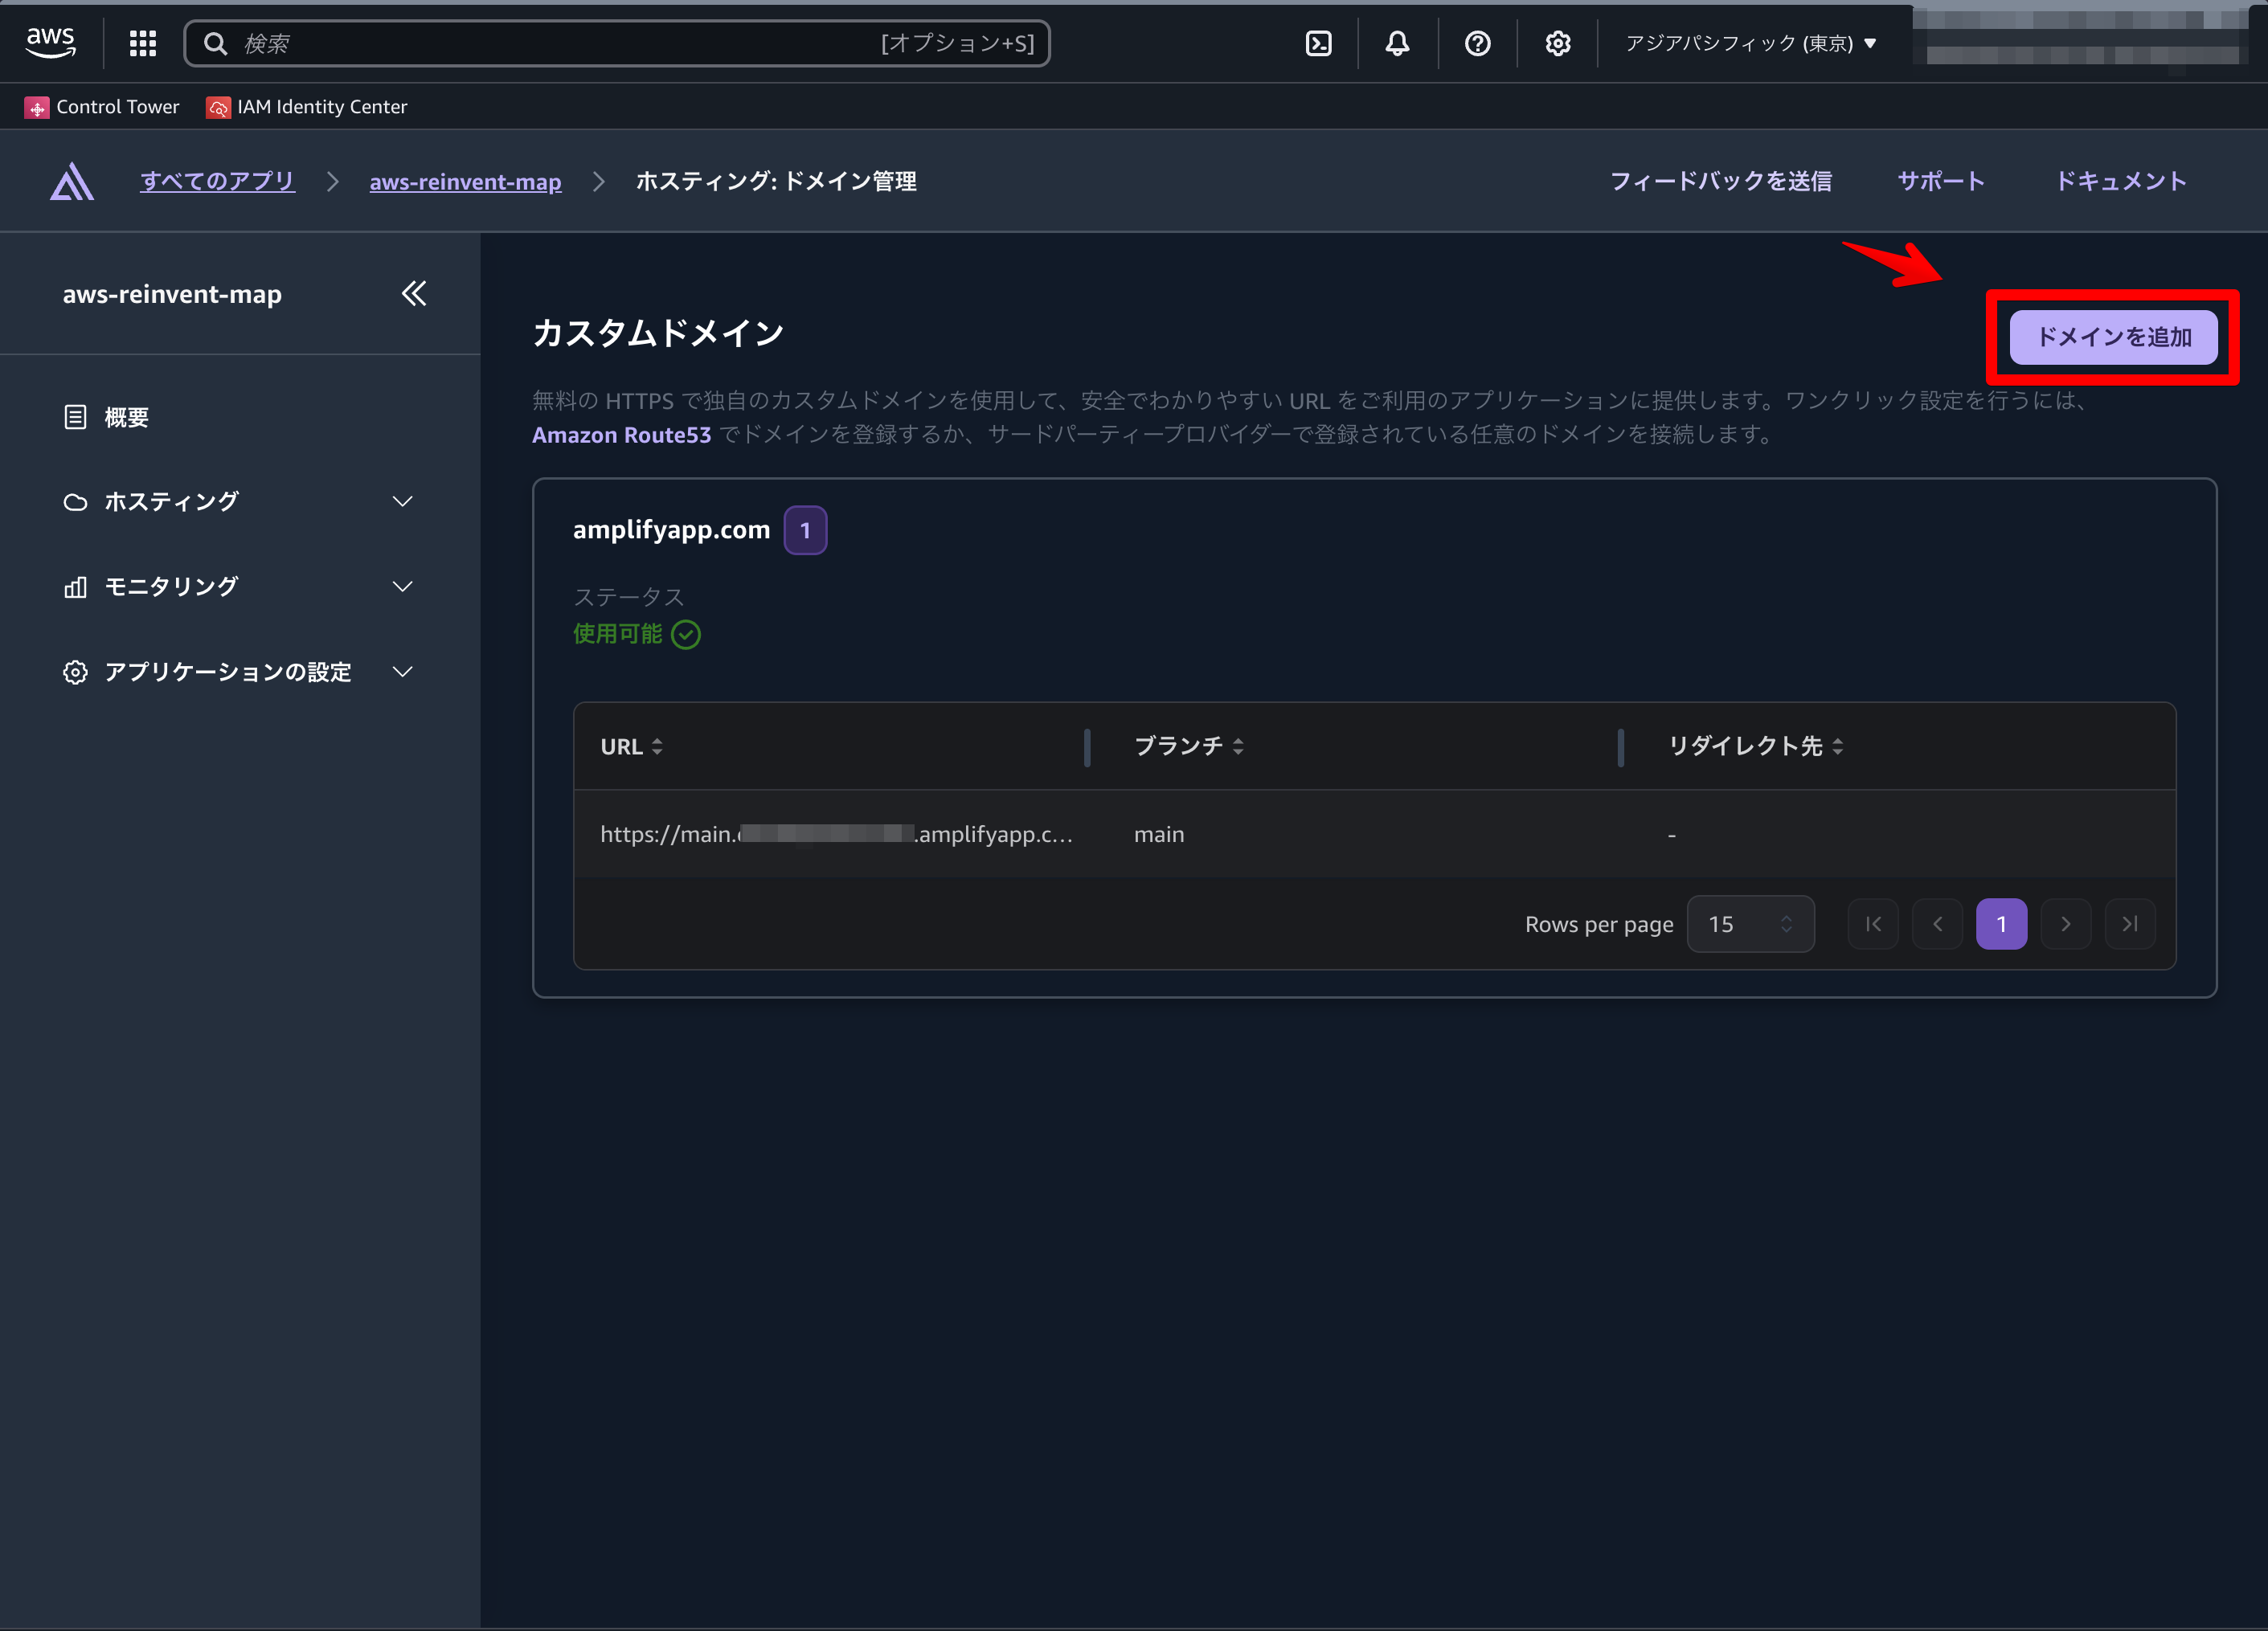Screen dimensions: 2268x1631
Task: Open the アジアパシフィック (東京) region dropdown
Action: pos(1749,43)
